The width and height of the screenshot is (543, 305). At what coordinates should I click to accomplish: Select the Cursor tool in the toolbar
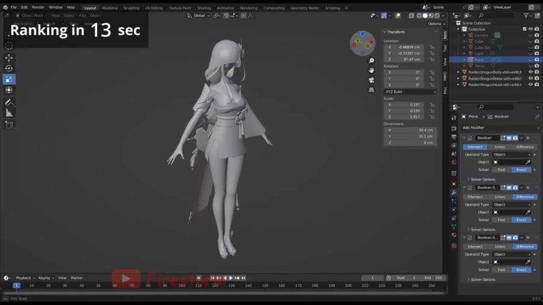[x=9, y=46]
